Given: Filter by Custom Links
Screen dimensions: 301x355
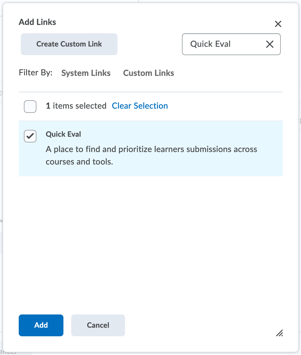Looking at the screenshot, I should 148,73.
